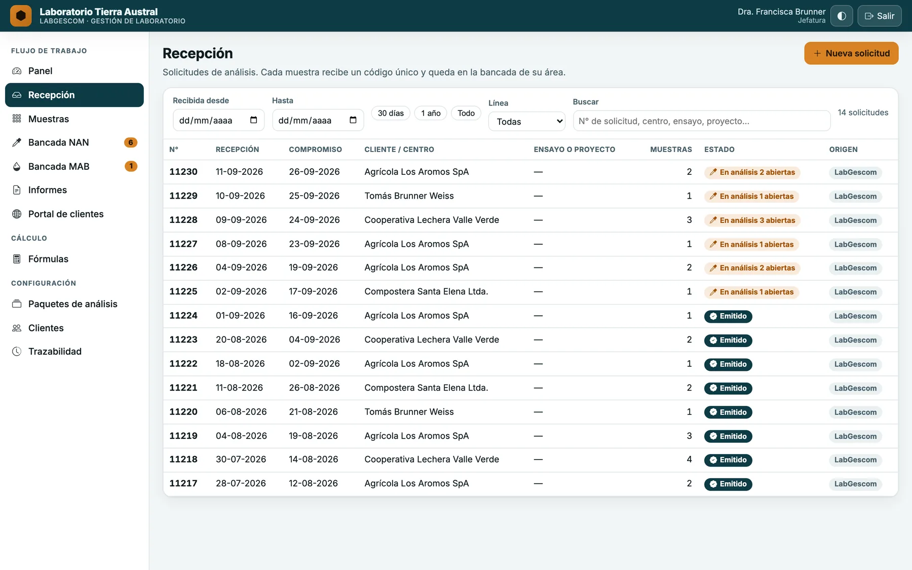Click the Recepción inbox tray icon
Image resolution: width=912 pixels, height=570 pixels.
(x=17, y=95)
